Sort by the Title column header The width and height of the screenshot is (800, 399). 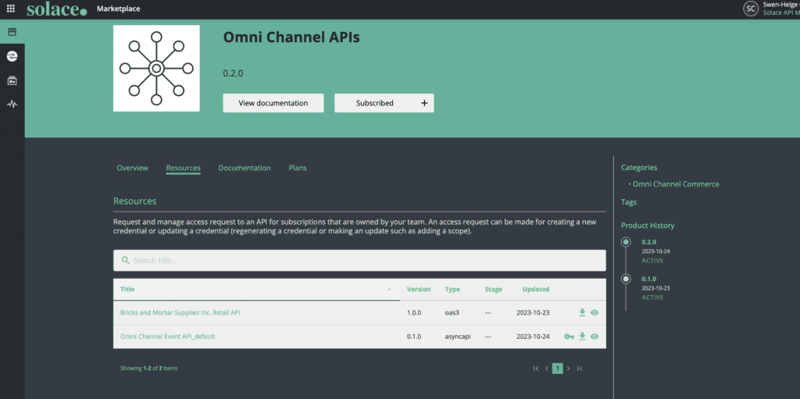[127, 290]
